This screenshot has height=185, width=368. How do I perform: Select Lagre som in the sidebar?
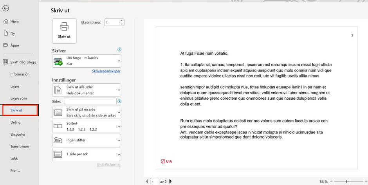tap(18, 98)
